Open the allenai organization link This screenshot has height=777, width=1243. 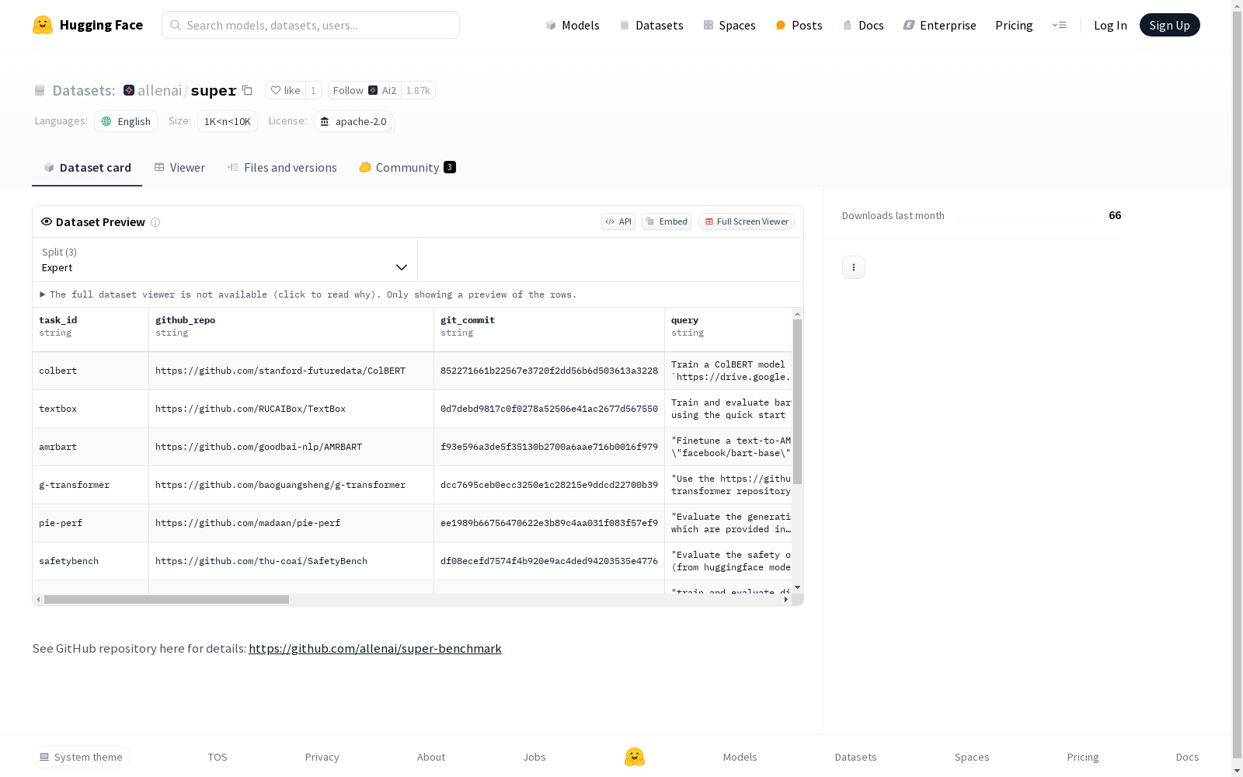159,90
